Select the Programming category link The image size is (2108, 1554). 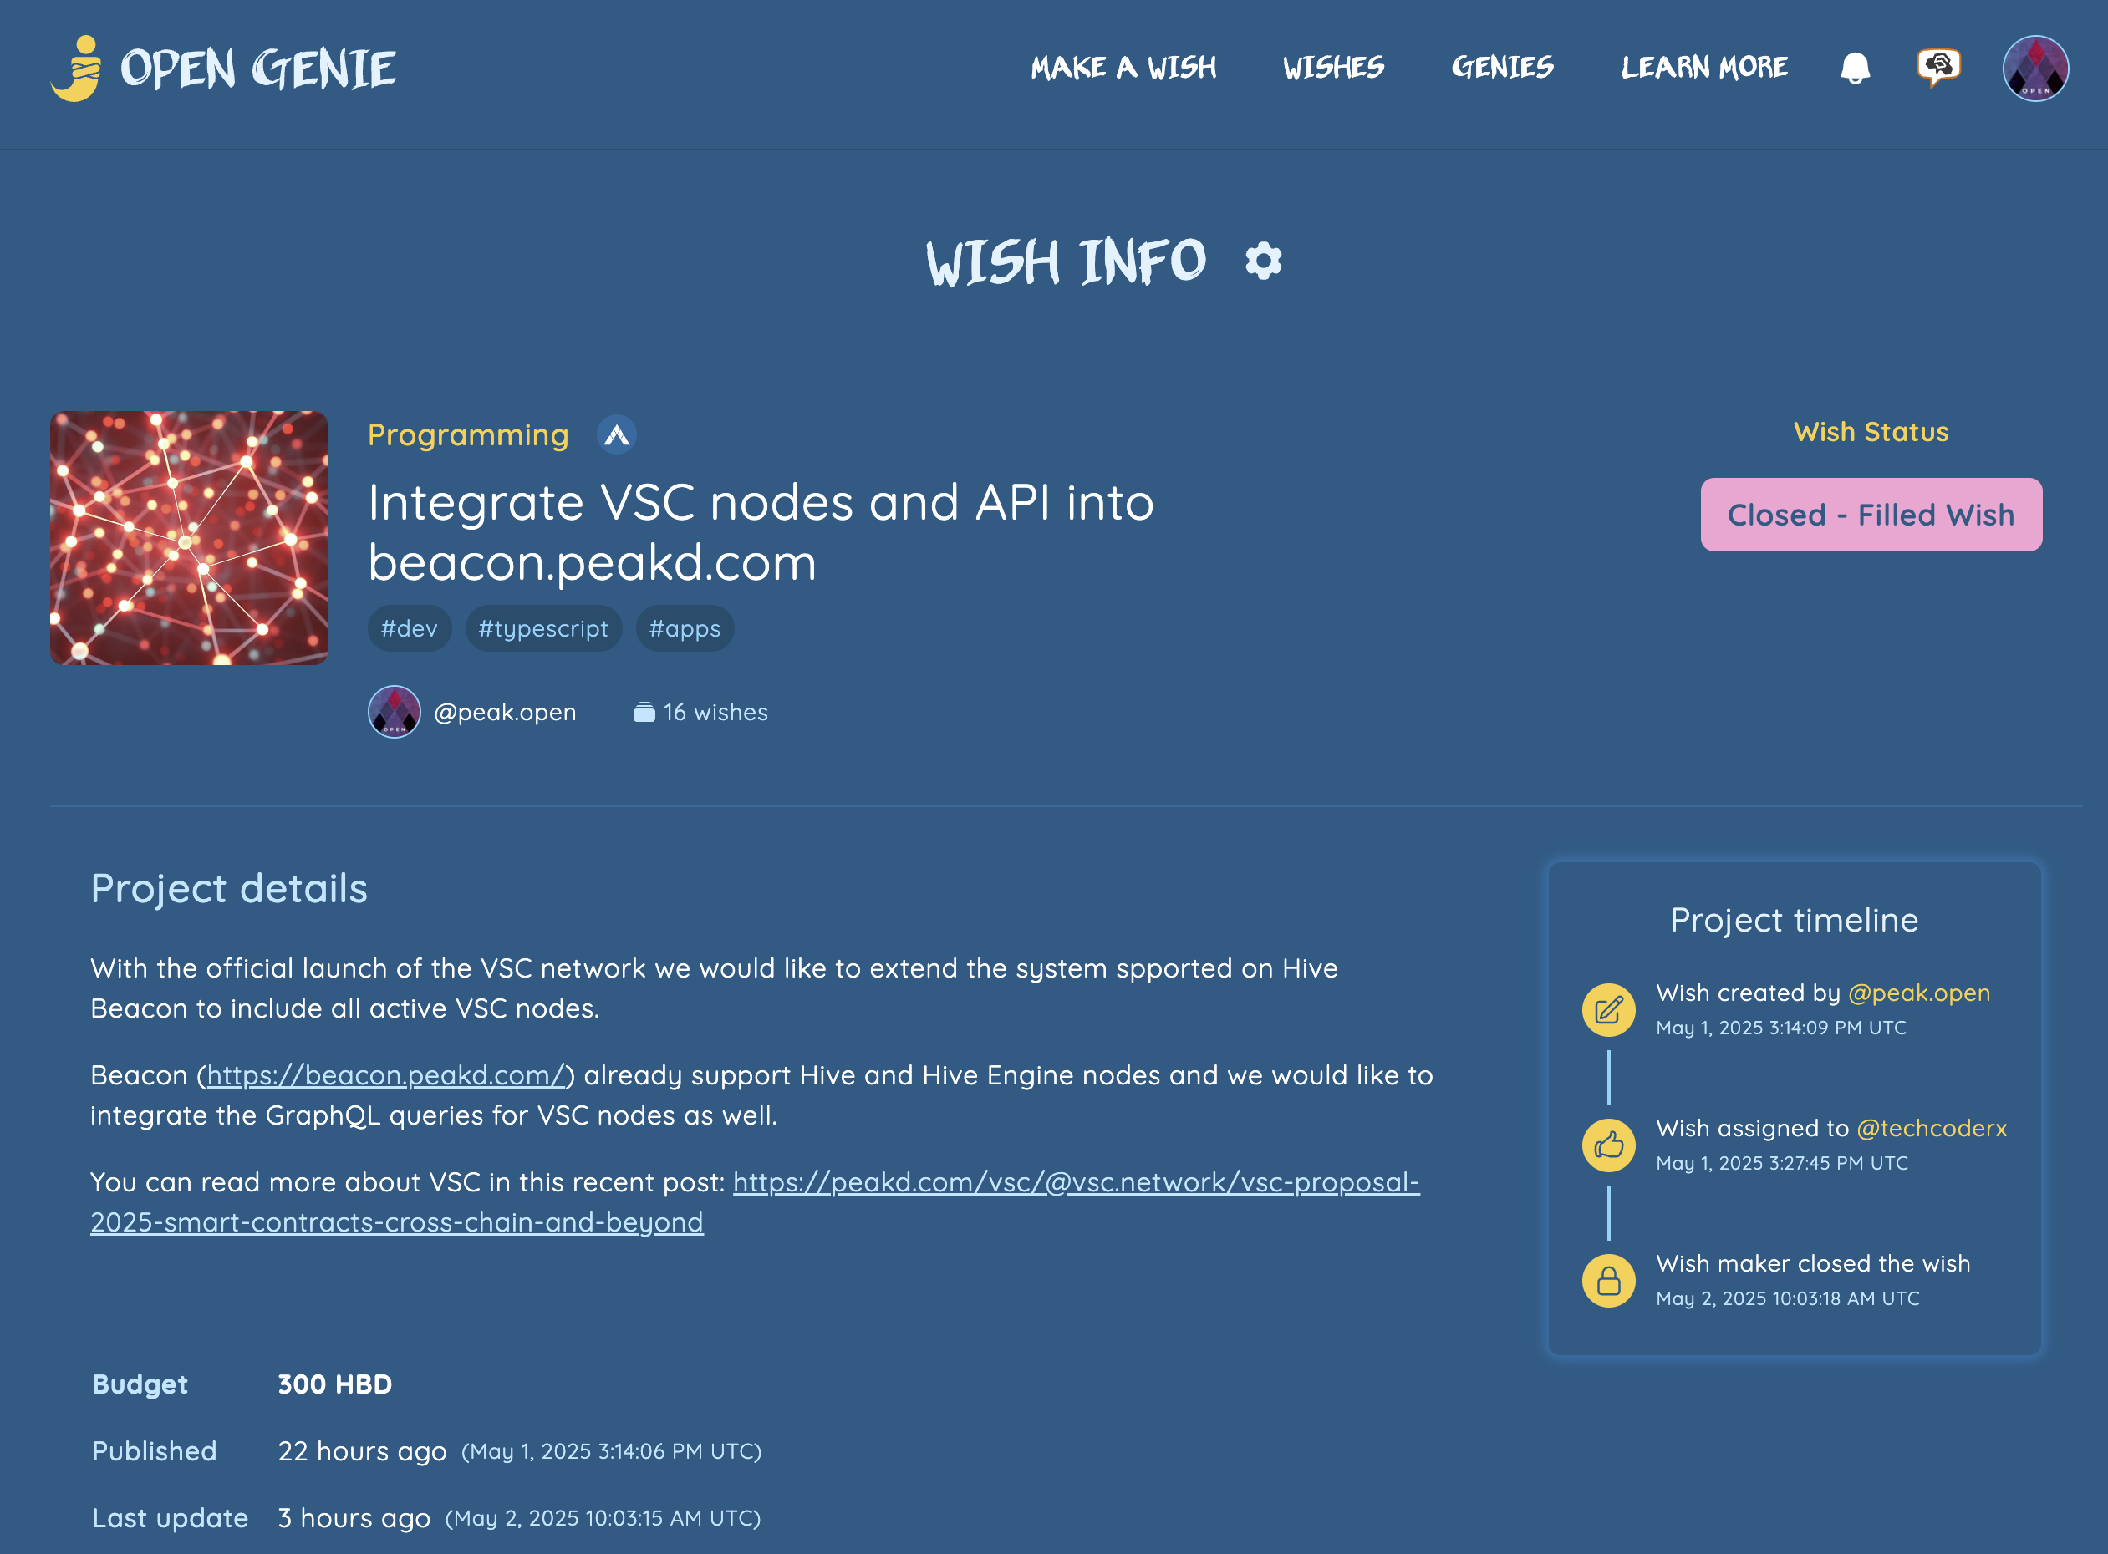coord(469,434)
